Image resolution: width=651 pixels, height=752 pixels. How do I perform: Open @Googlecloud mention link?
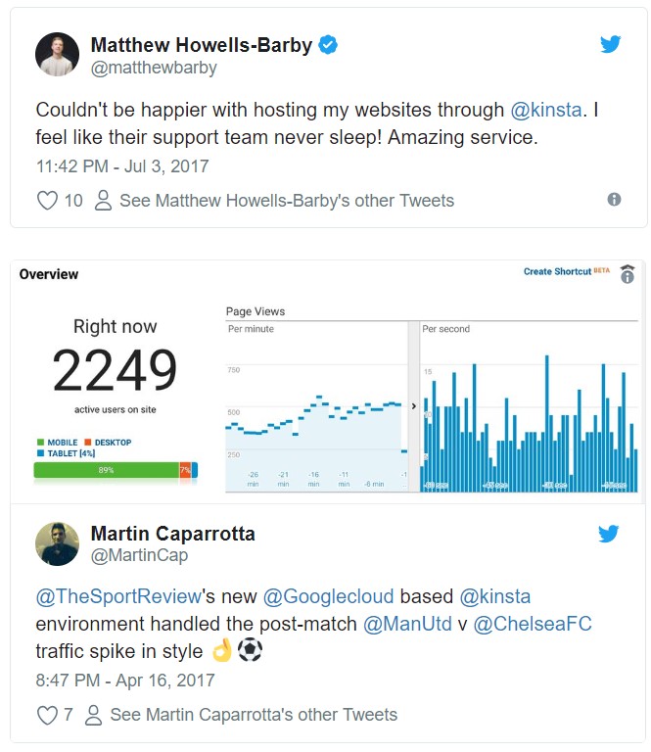(328, 596)
